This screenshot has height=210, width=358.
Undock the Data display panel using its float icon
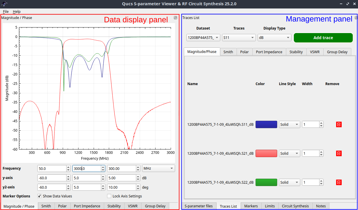tap(175, 18)
